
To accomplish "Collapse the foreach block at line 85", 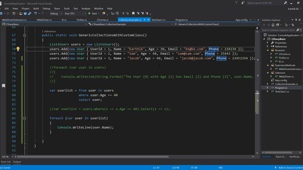I will [25, 118].
